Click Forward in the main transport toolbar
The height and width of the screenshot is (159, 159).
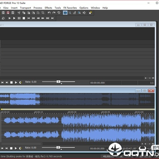(43, 18)
